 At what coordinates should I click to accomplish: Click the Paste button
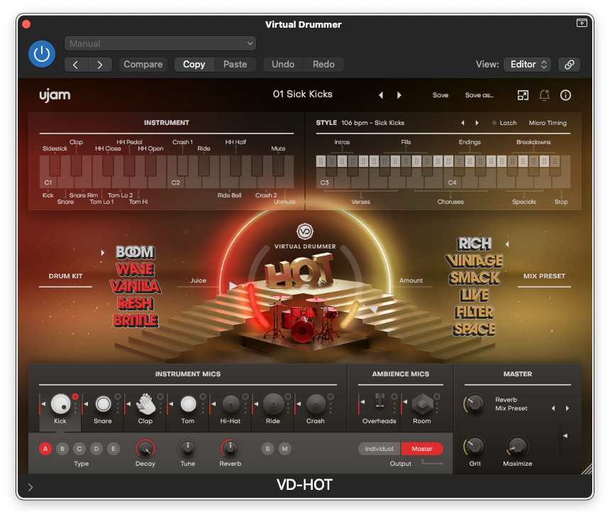(235, 65)
